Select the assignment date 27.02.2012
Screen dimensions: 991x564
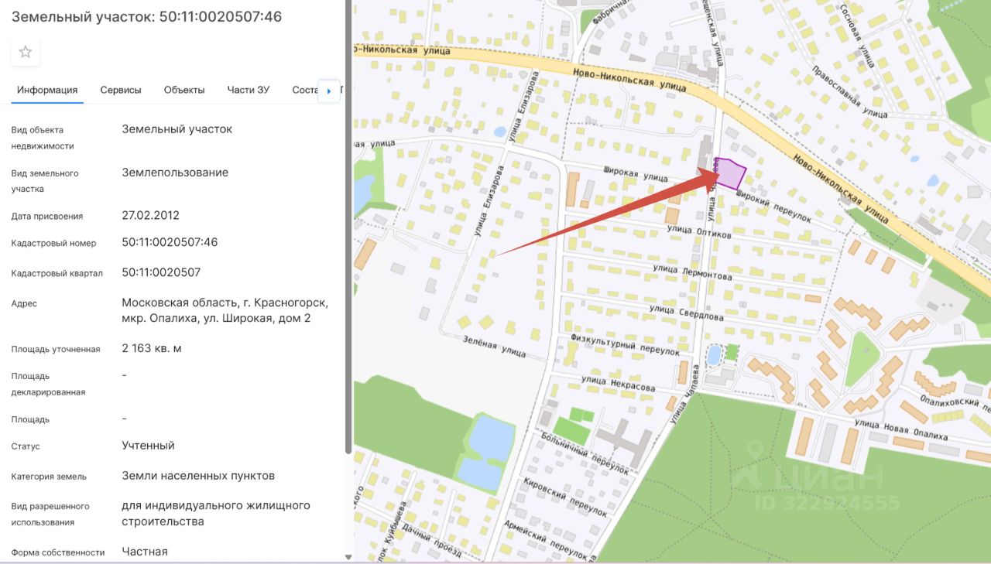pos(150,215)
